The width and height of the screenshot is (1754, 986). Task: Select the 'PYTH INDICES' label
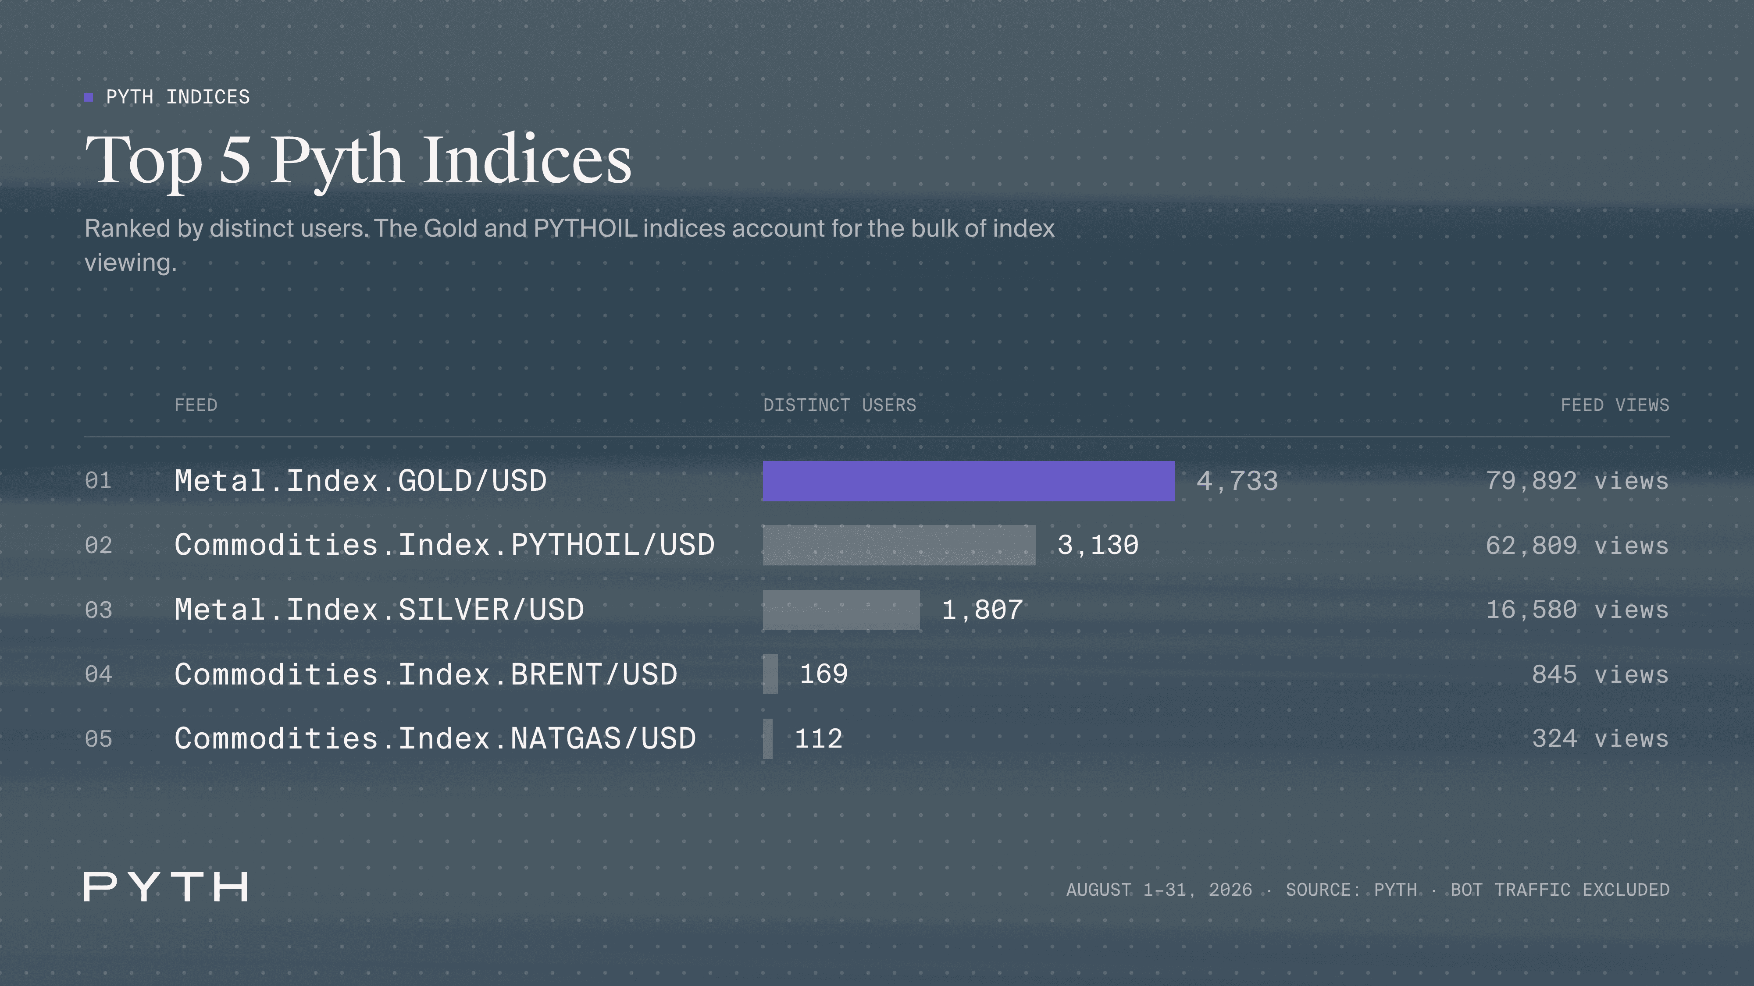click(178, 97)
